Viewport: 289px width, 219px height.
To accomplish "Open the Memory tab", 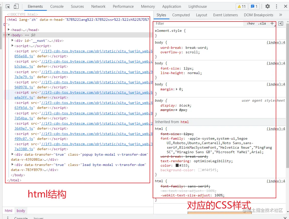I will click(x=148, y=7).
